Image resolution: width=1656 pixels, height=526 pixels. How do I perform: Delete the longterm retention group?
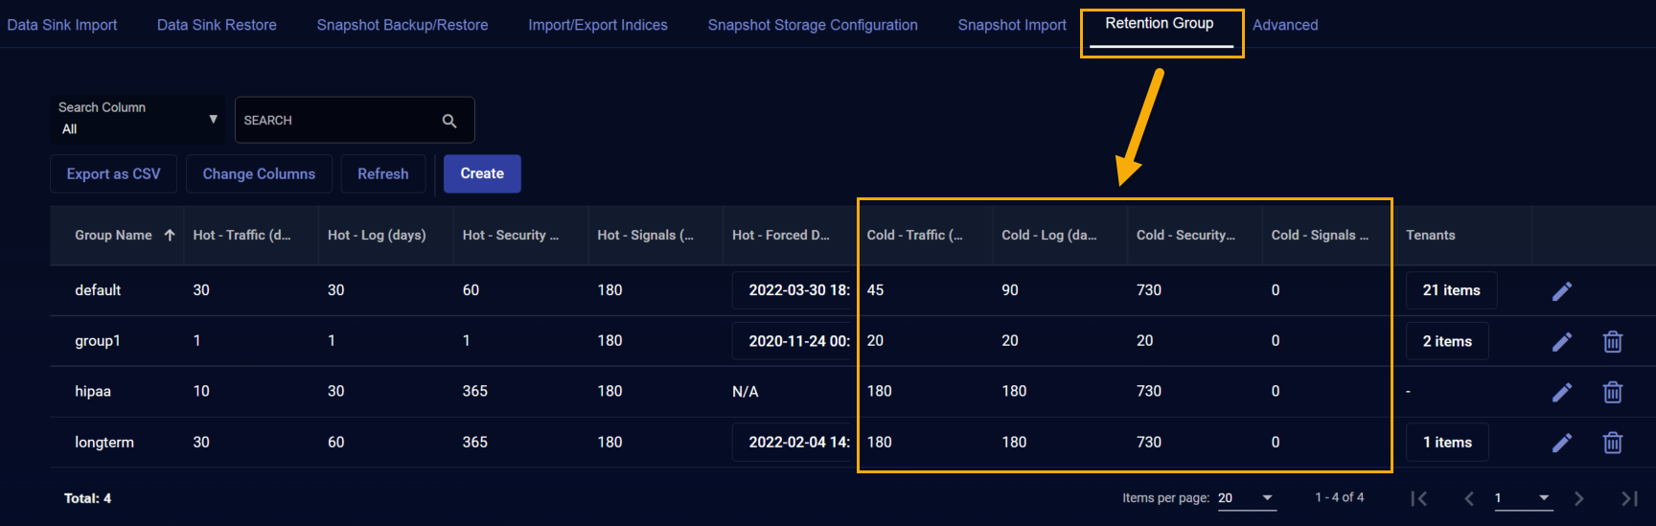point(1613,443)
